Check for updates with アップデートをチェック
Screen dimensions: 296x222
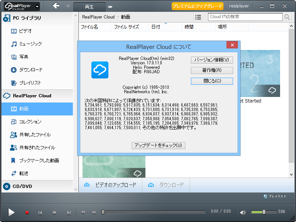pyautogui.click(x=158, y=145)
